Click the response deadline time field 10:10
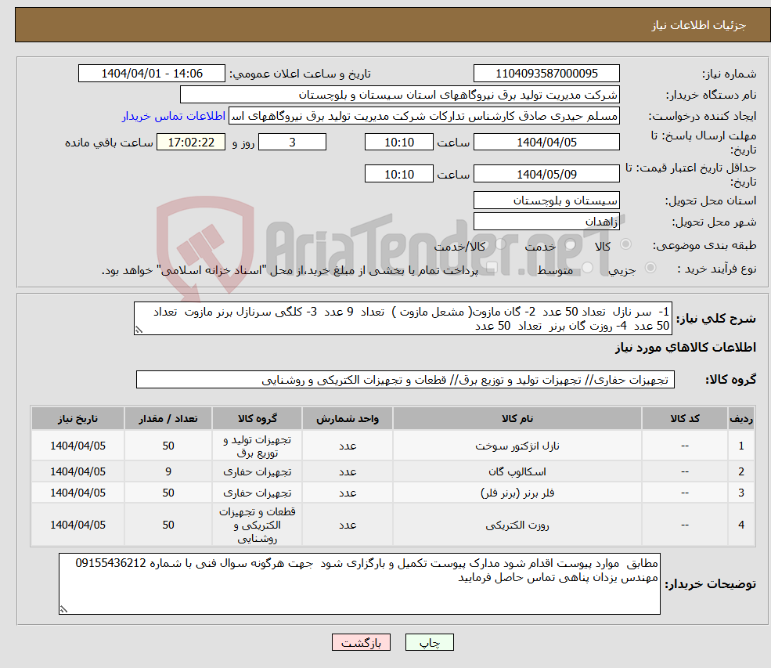The image size is (771, 668). click(x=398, y=143)
